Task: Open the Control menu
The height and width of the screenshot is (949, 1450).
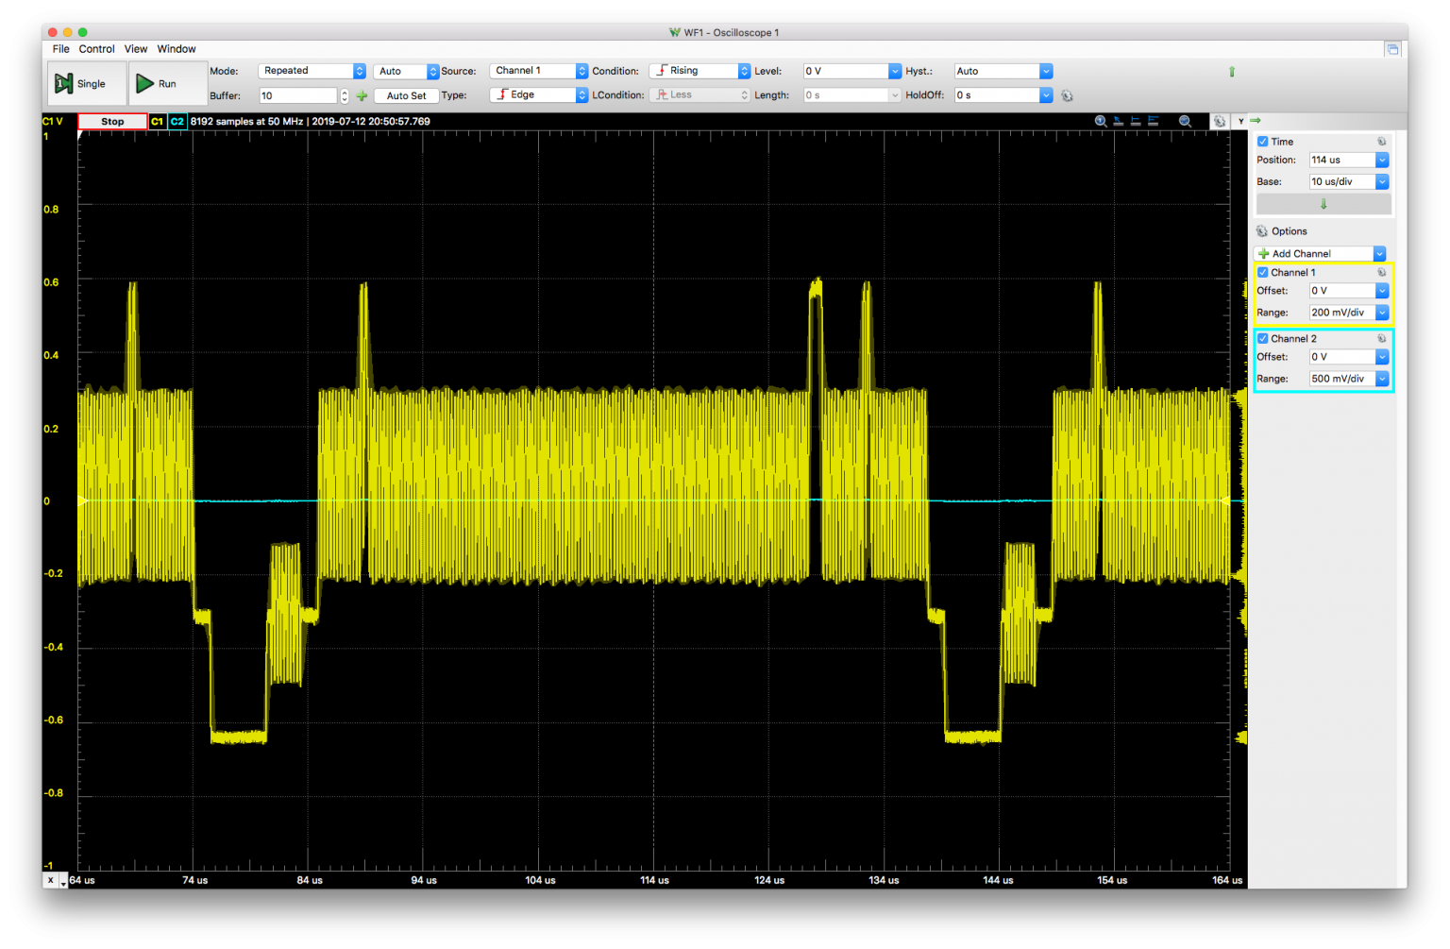Action: pyautogui.click(x=96, y=49)
